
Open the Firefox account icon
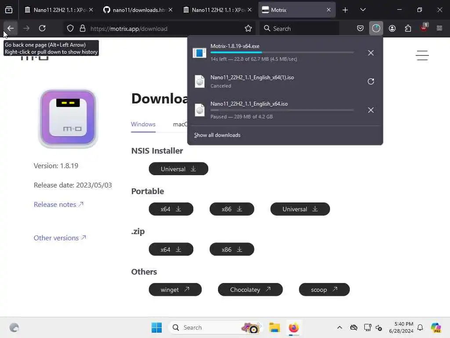click(392, 28)
